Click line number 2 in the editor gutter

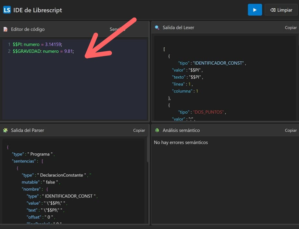pyautogui.click(x=9, y=51)
